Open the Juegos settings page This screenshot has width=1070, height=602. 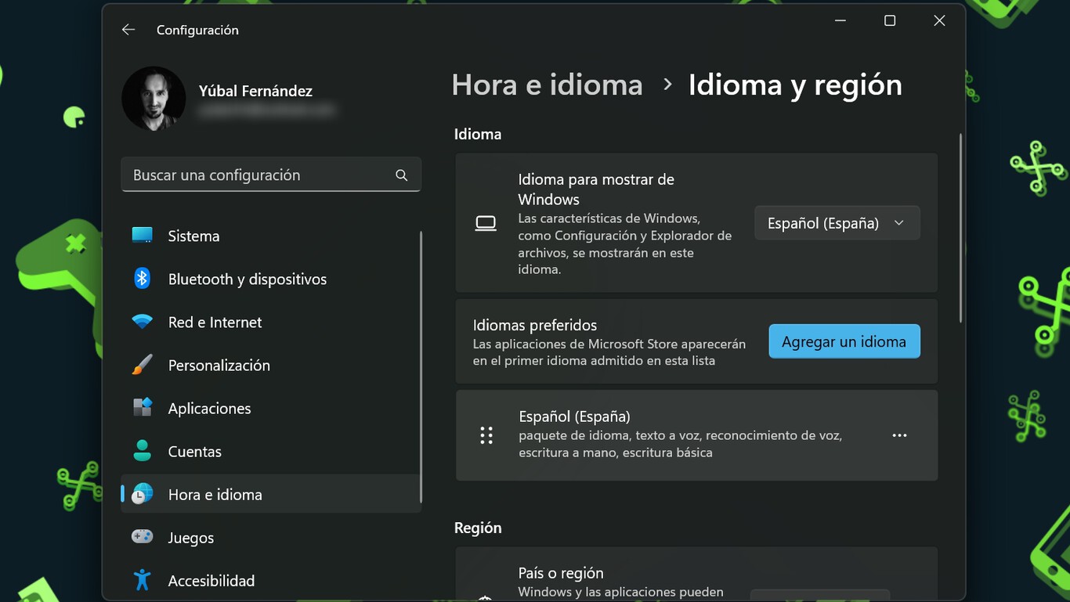190,537
